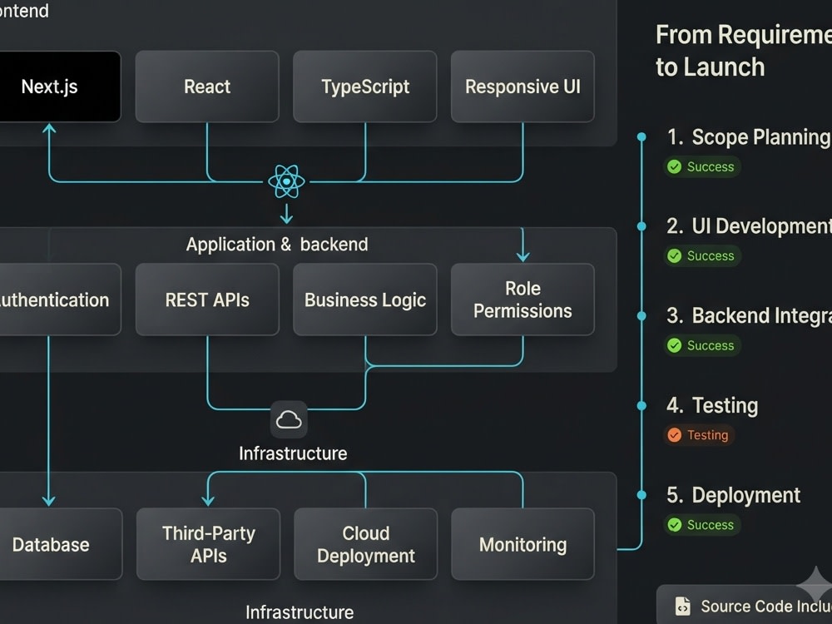Select the Cloud Deployment box
832x624 pixels.
365,544
